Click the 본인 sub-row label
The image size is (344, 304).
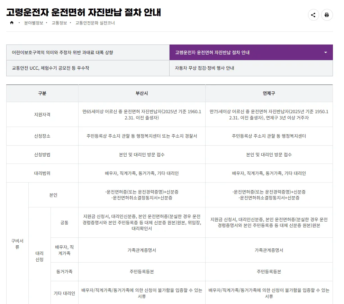(53, 195)
